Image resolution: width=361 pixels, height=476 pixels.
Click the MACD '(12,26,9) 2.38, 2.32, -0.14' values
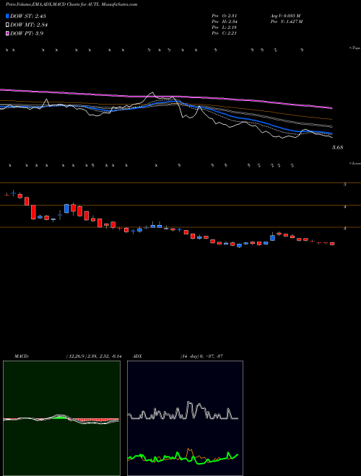point(94,356)
